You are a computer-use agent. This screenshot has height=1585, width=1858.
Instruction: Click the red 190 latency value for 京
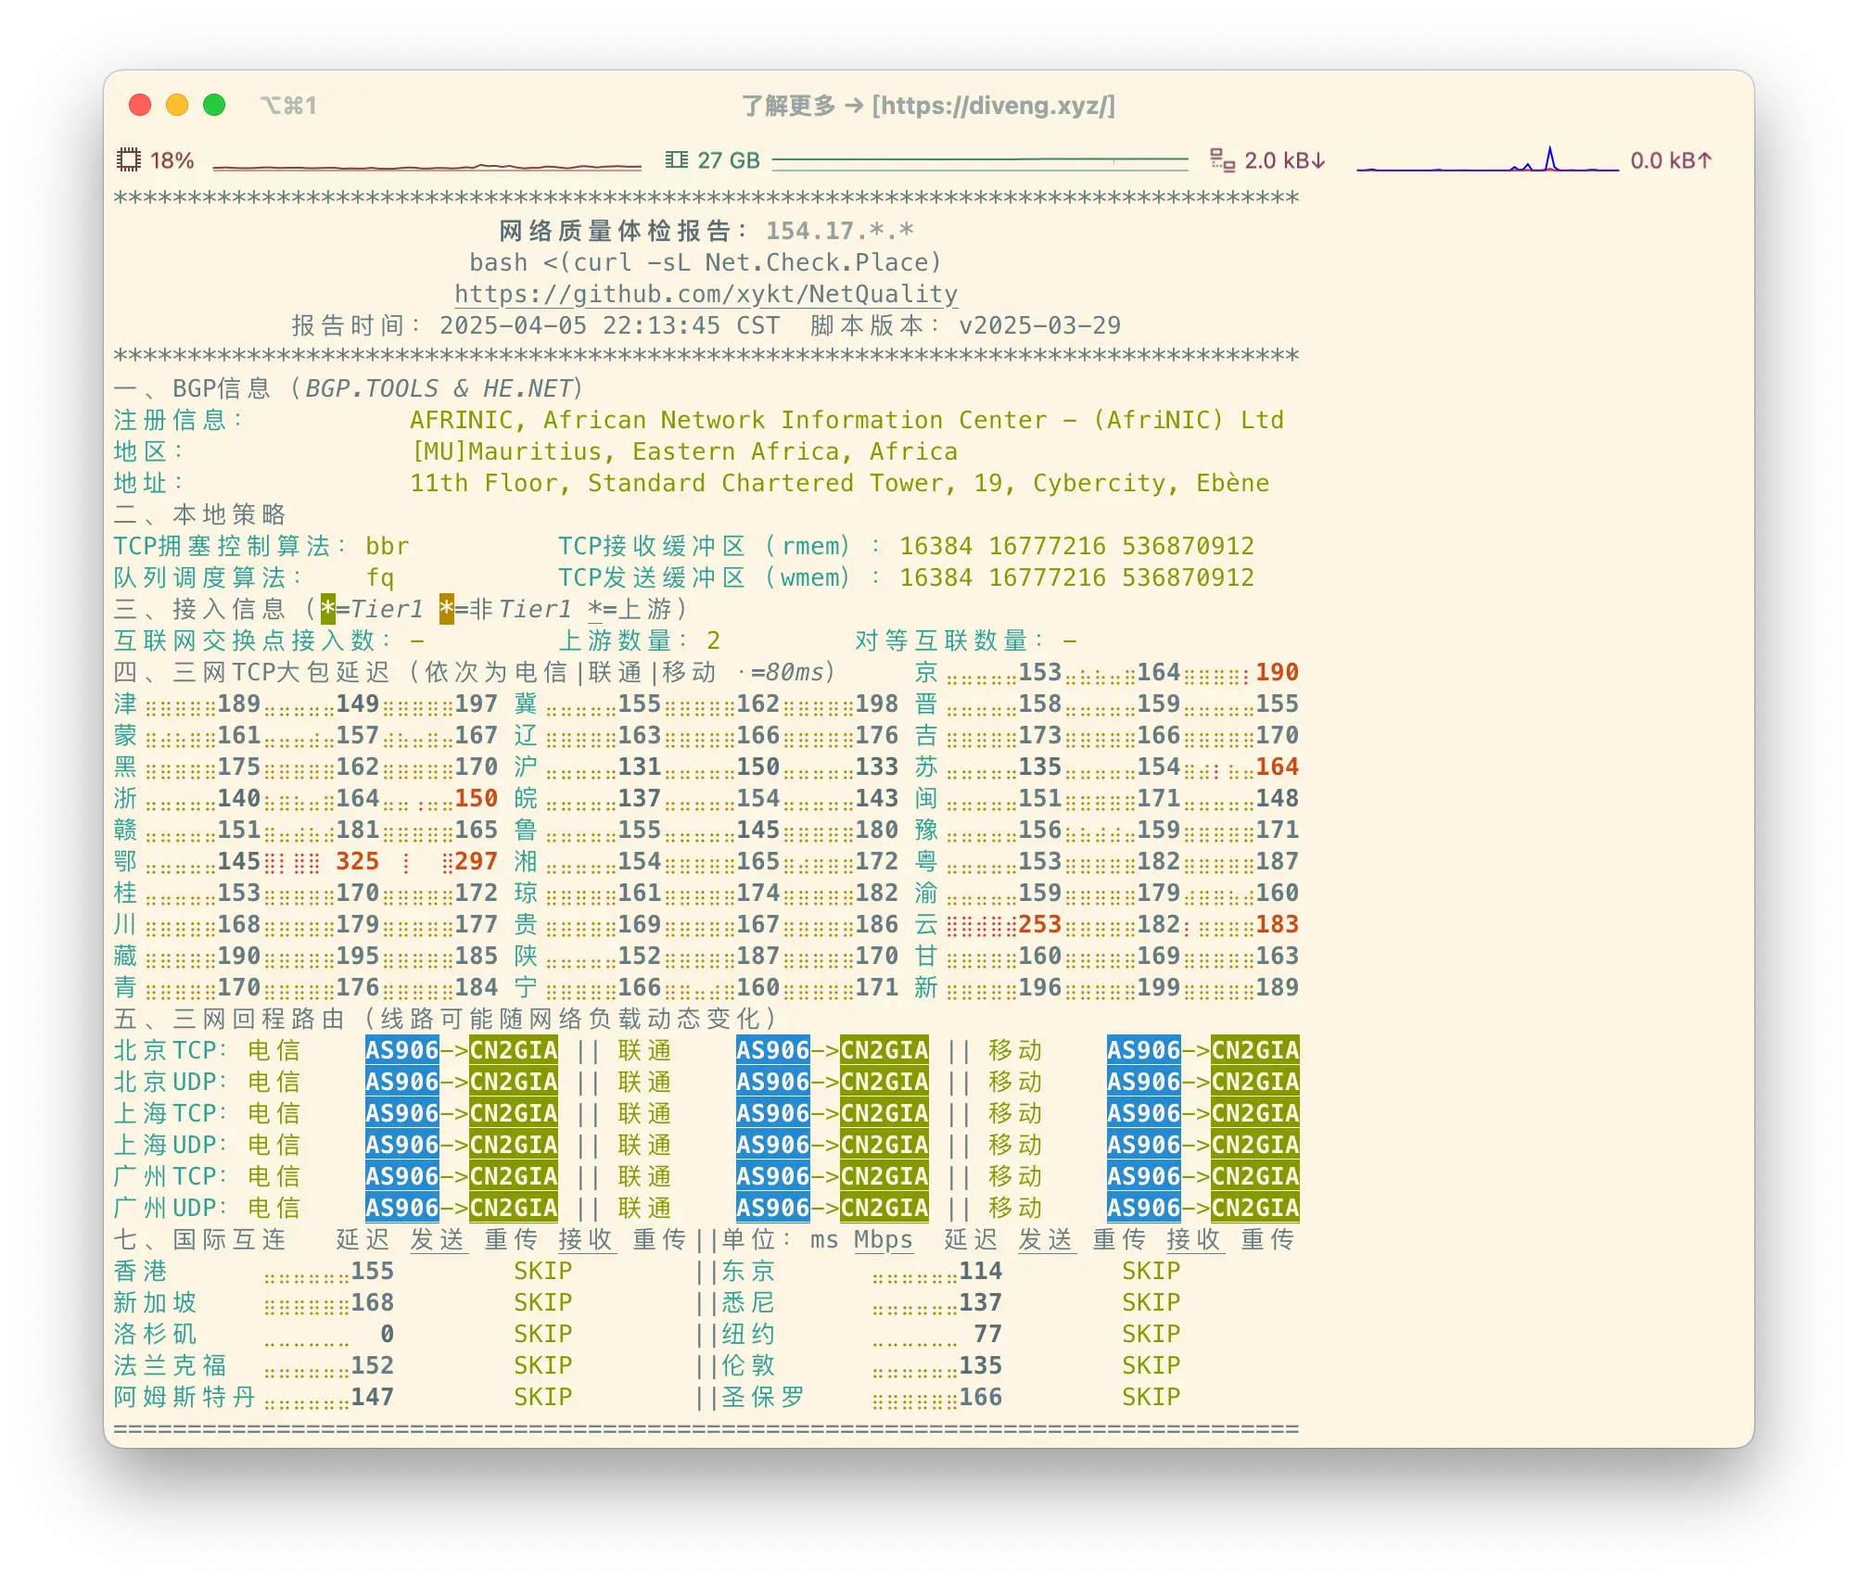(x=1278, y=672)
